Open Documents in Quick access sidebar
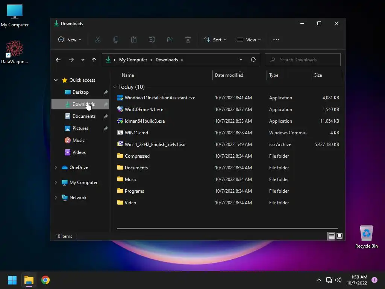The image size is (385, 289). click(x=80, y=116)
